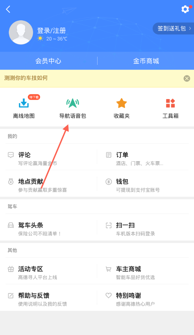Tap 地点贡献 medal icon
This screenshot has width=194, height=335.
[11, 182]
